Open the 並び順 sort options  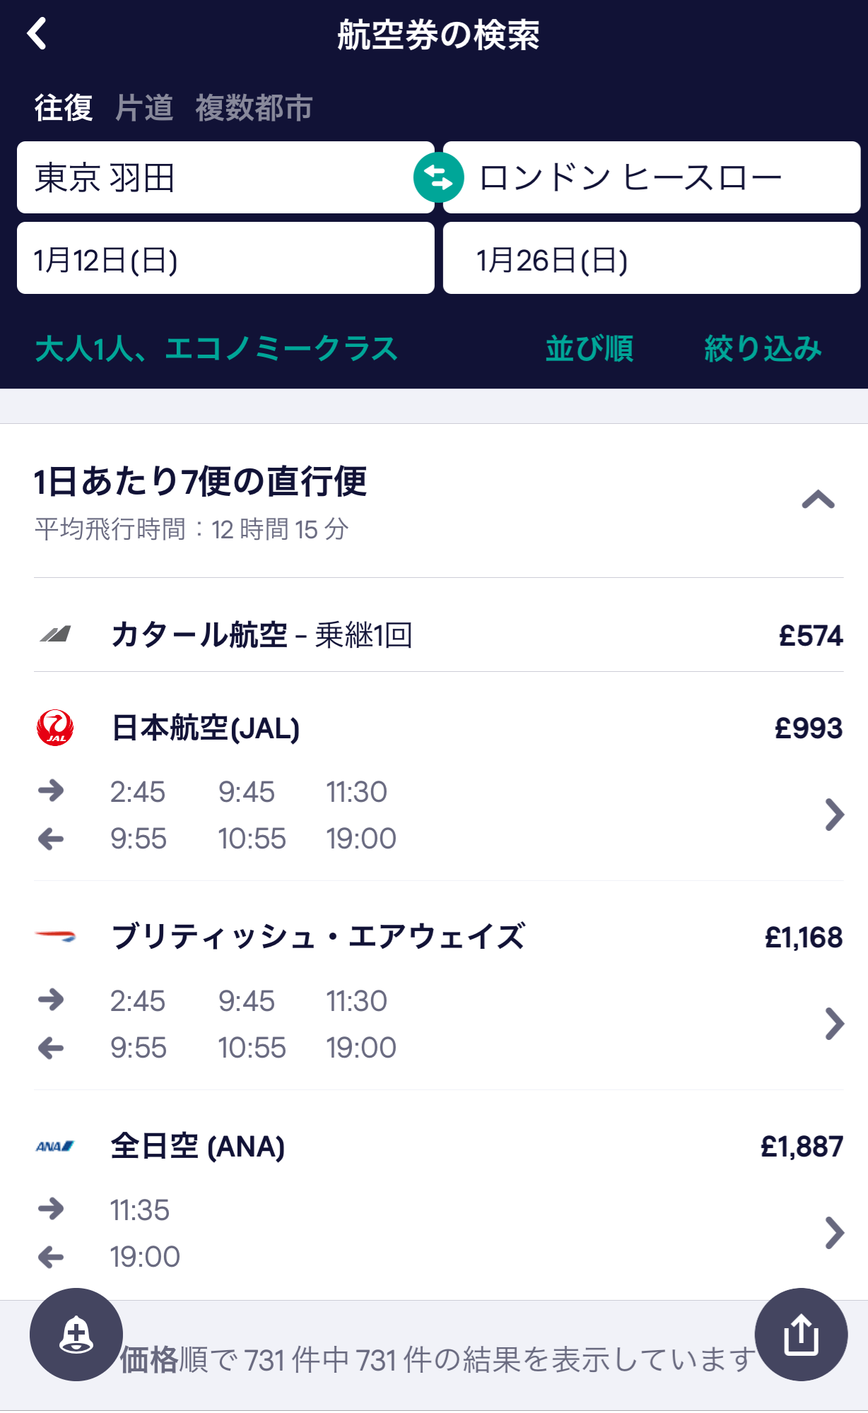(x=590, y=349)
